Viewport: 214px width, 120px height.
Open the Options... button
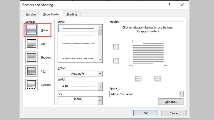pyautogui.click(x=171, y=102)
